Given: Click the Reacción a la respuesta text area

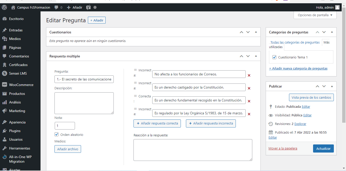Looking at the screenshot, I should pyautogui.click(x=193, y=150).
